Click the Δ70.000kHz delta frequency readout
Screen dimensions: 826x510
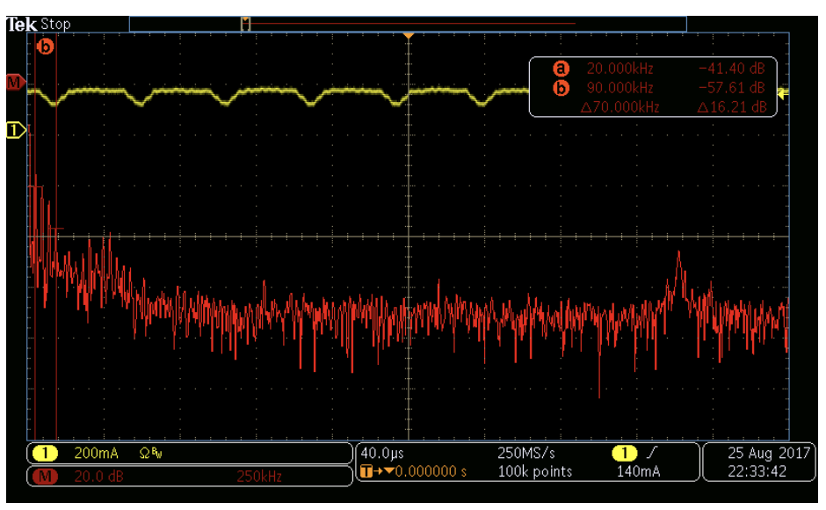click(x=619, y=107)
